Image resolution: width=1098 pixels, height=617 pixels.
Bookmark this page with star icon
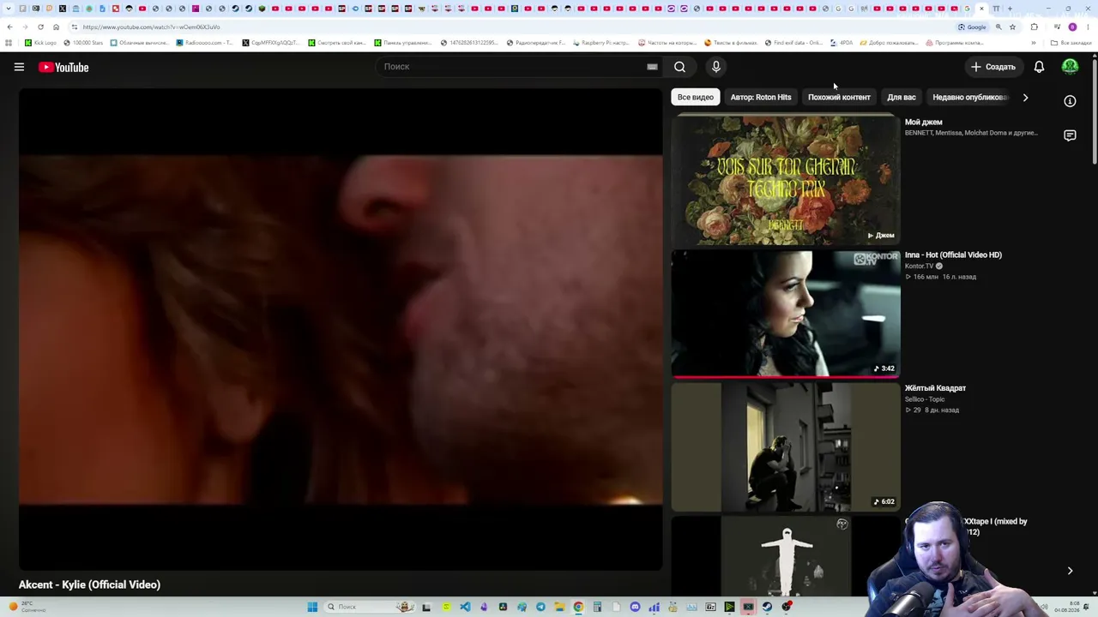[x=1013, y=27]
